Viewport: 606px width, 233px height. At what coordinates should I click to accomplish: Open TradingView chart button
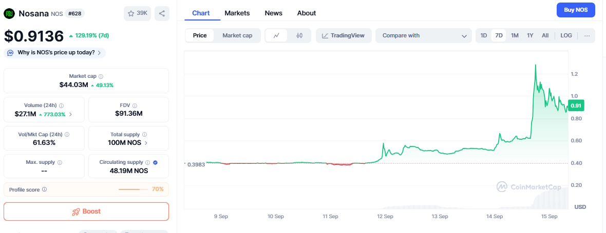pyautogui.click(x=343, y=35)
